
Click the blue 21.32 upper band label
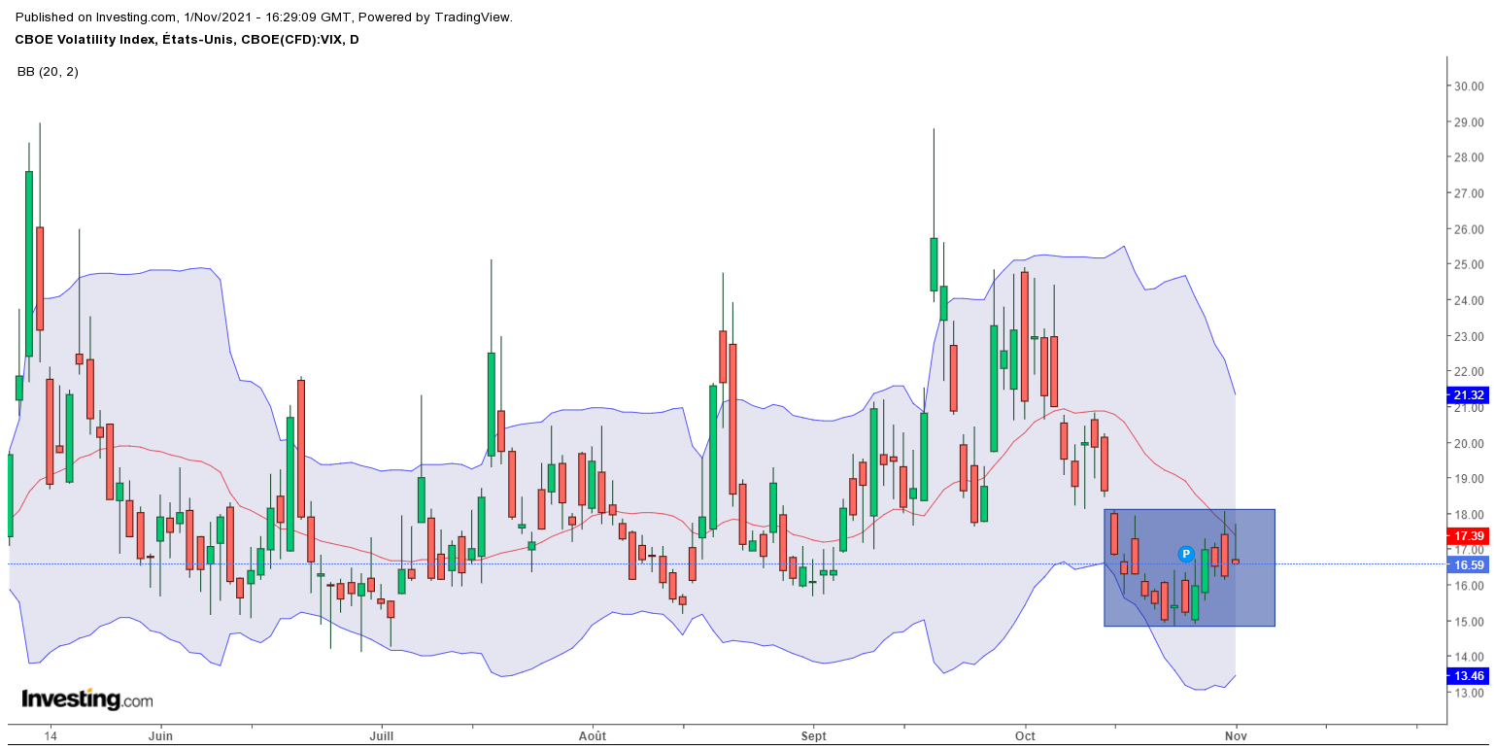[1468, 394]
